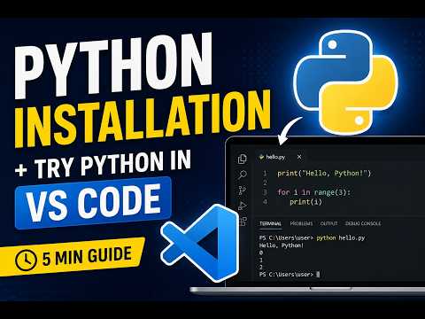Switch to the PROBLEMS panel tab
Viewport: 425px width, 319px height.
301,223
